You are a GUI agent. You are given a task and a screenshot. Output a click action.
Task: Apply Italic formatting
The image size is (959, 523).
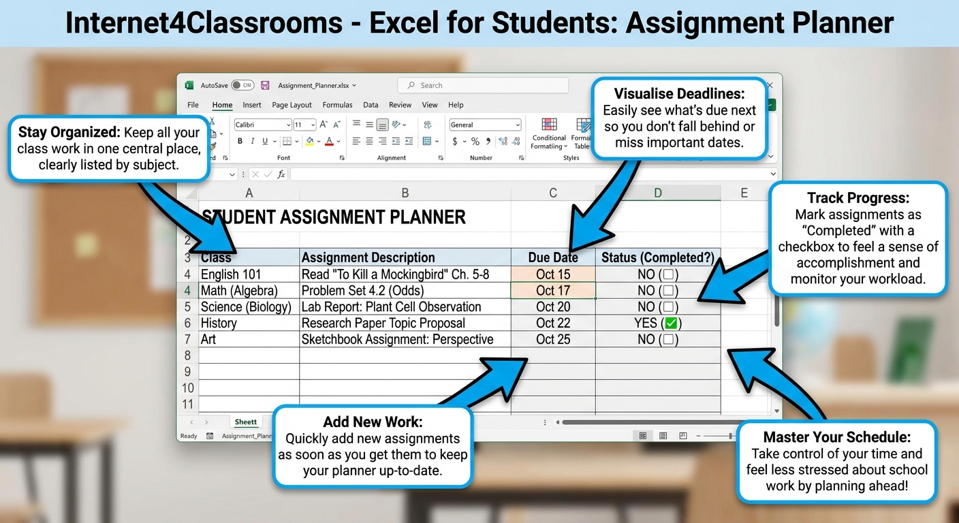click(252, 142)
